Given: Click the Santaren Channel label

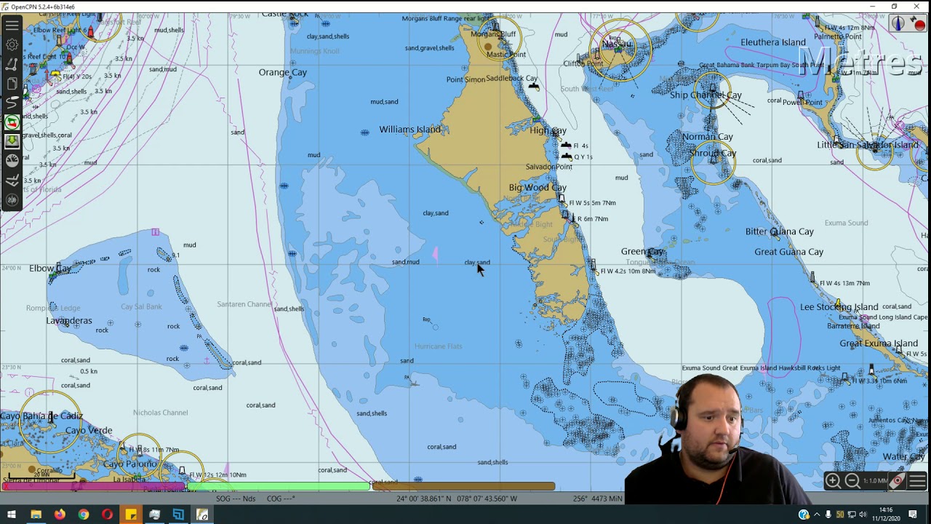Looking at the screenshot, I should 244,304.
